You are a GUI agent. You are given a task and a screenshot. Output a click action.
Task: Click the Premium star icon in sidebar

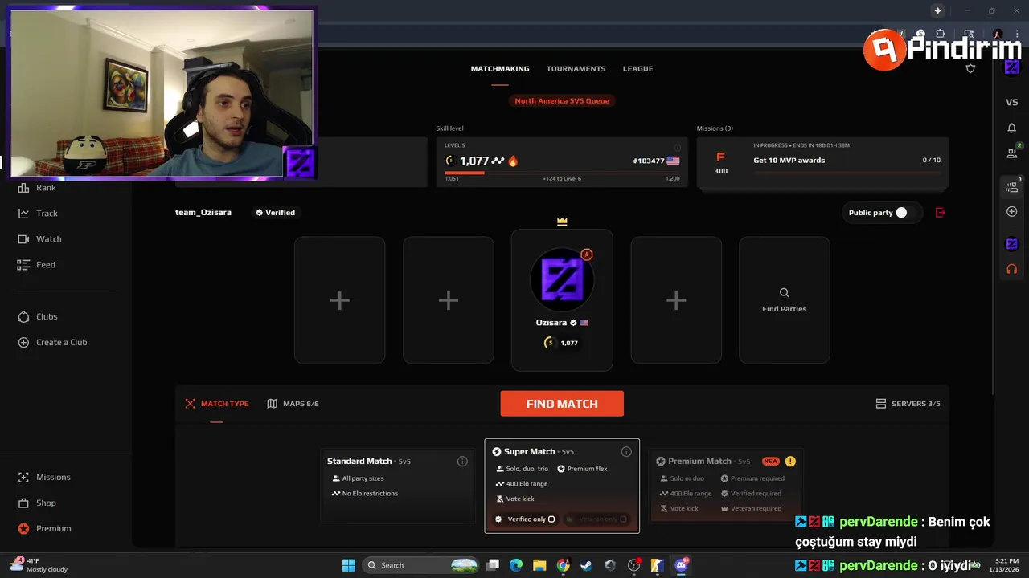[x=23, y=529]
